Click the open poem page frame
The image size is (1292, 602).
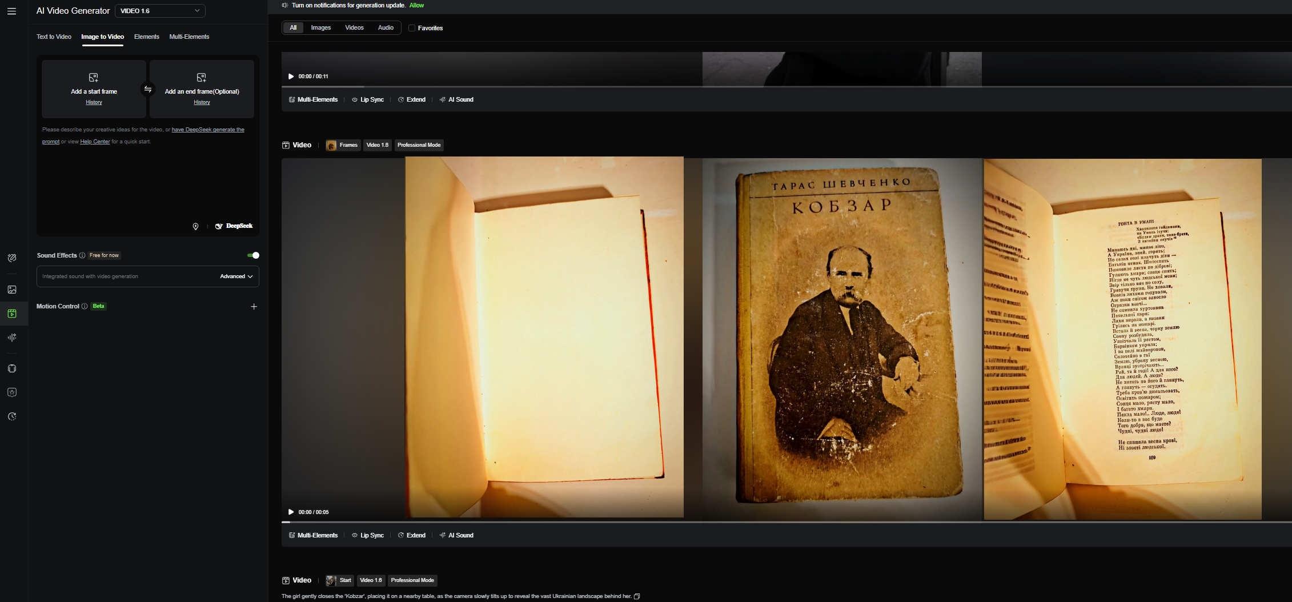[1122, 338]
